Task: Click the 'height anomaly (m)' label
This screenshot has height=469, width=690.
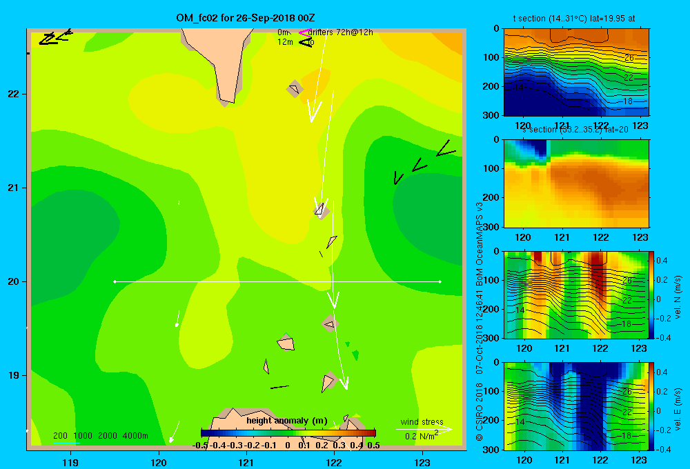Action: 286,421
